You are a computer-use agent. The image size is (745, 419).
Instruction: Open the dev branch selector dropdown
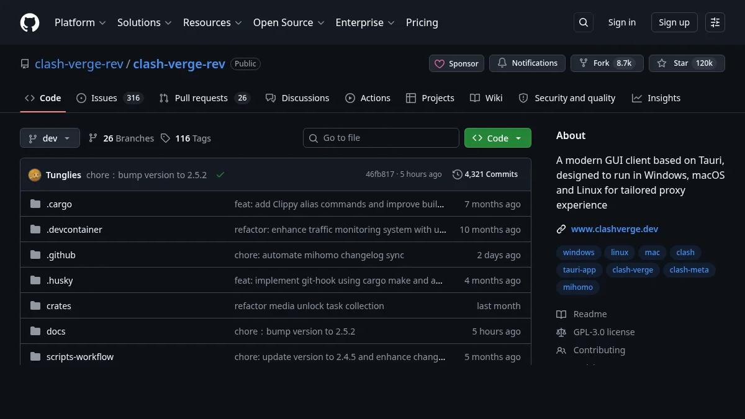click(x=50, y=138)
